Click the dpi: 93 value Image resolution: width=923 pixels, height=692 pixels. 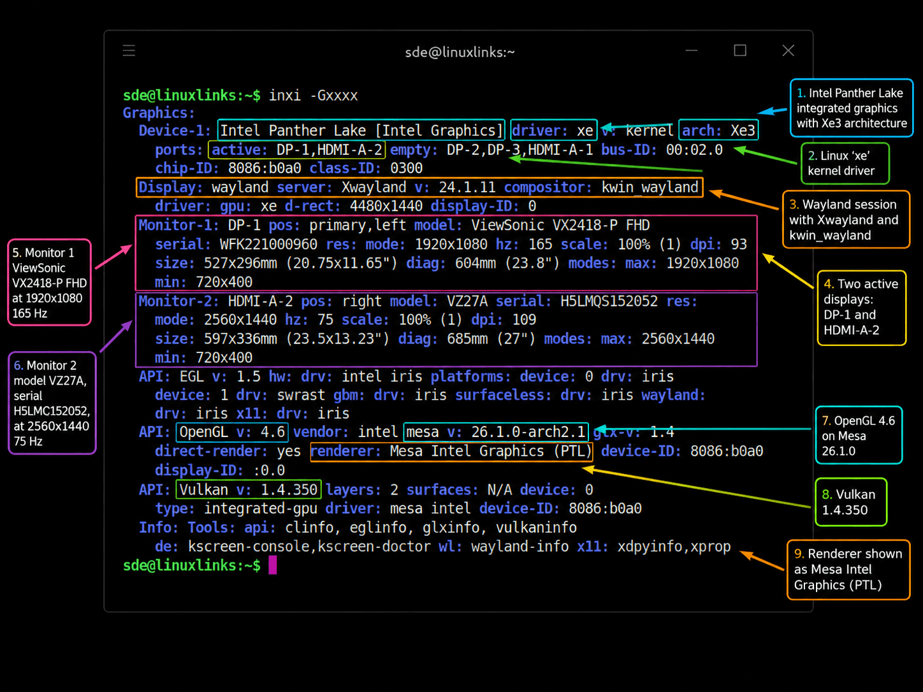[718, 245]
